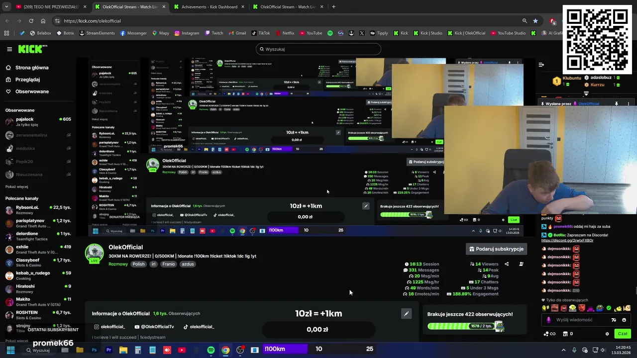The width and height of the screenshot is (637, 358).
Task: Open the browser apps grid icon
Action: (6, 33)
